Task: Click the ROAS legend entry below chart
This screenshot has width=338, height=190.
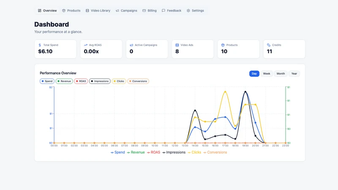Action: pos(153,152)
